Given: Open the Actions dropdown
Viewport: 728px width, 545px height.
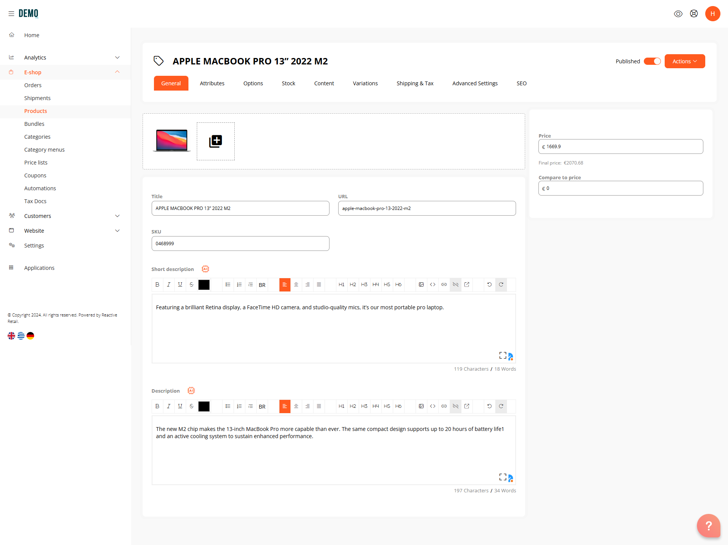Looking at the screenshot, I should (x=685, y=61).
